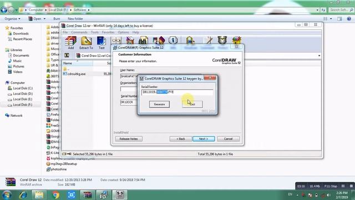Select the photoshine file in Explorer
This screenshot has width=355, height=200.
pos(58,169)
